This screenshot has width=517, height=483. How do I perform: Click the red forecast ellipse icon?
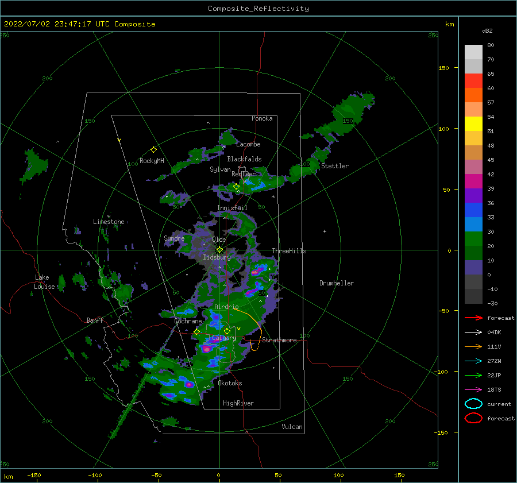click(x=473, y=418)
